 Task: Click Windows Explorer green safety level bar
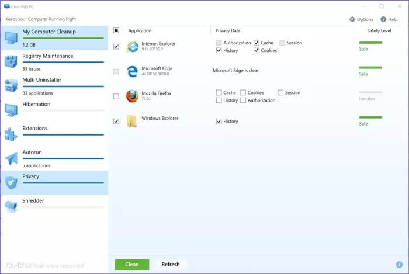pos(370,117)
